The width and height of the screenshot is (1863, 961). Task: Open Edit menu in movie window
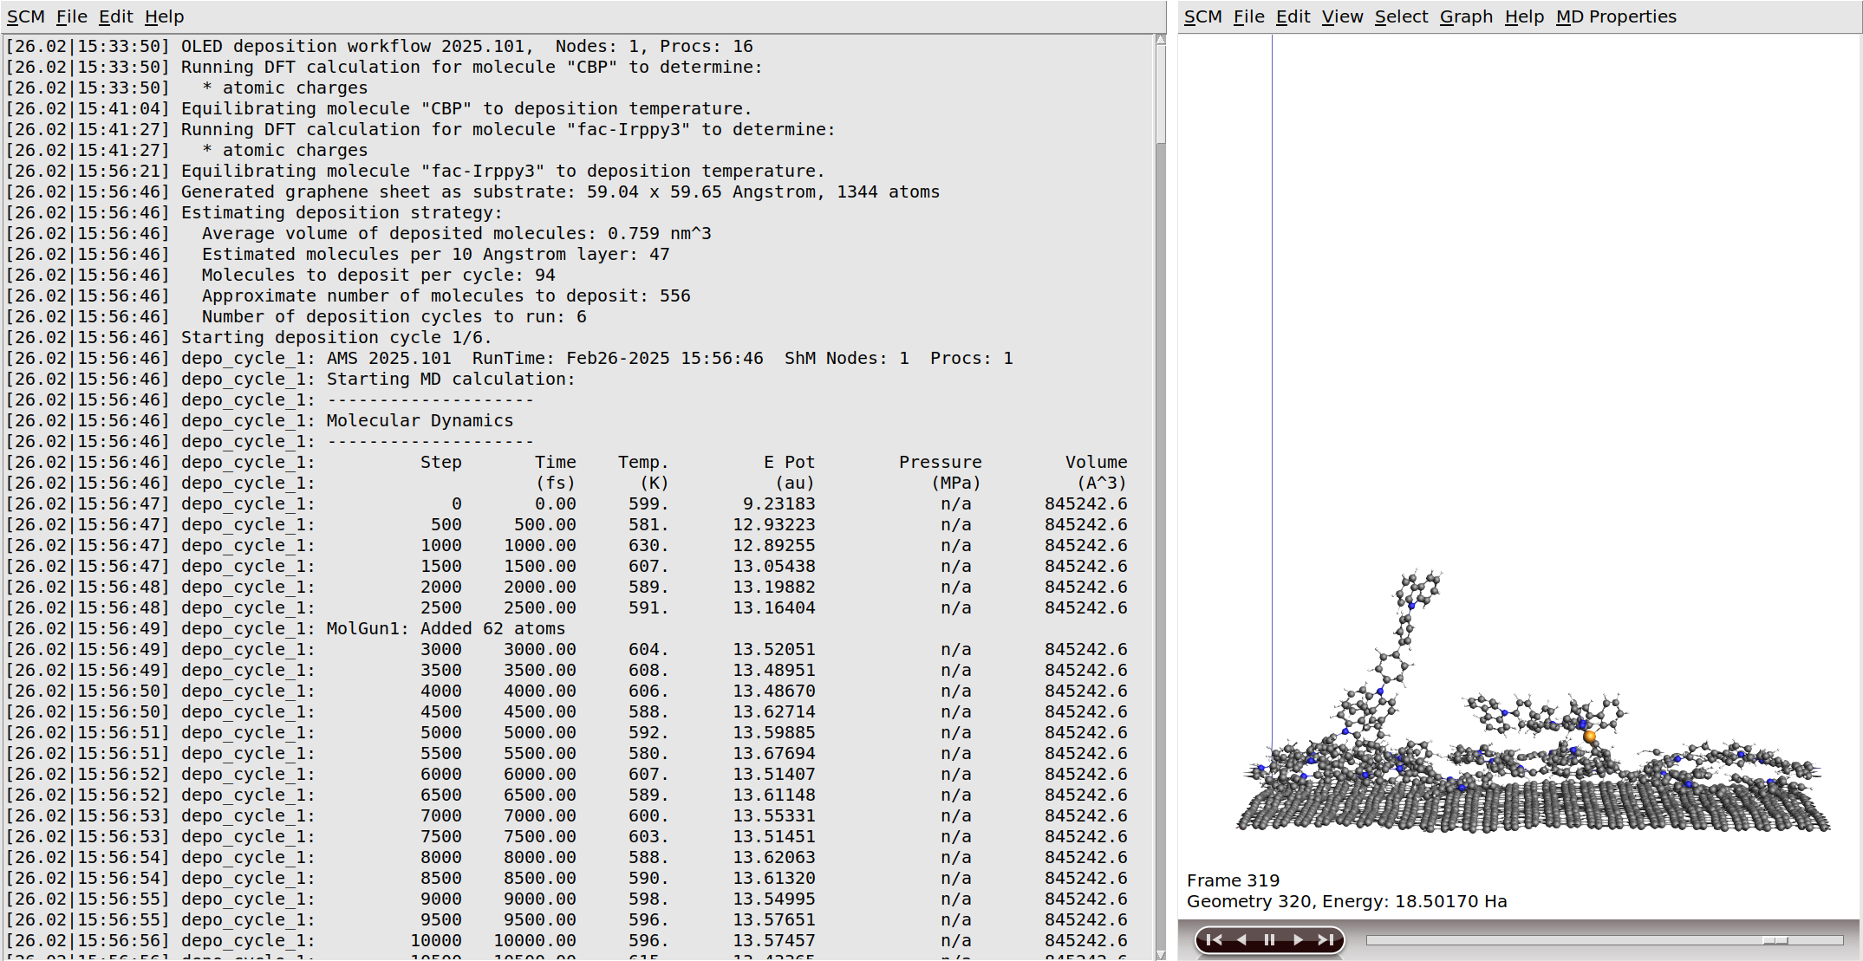tap(1293, 16)
